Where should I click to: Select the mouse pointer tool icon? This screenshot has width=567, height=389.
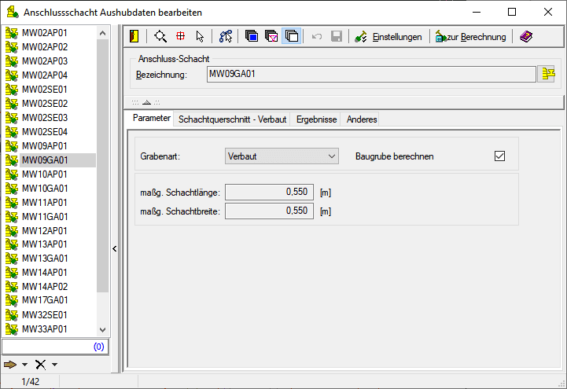200,36
